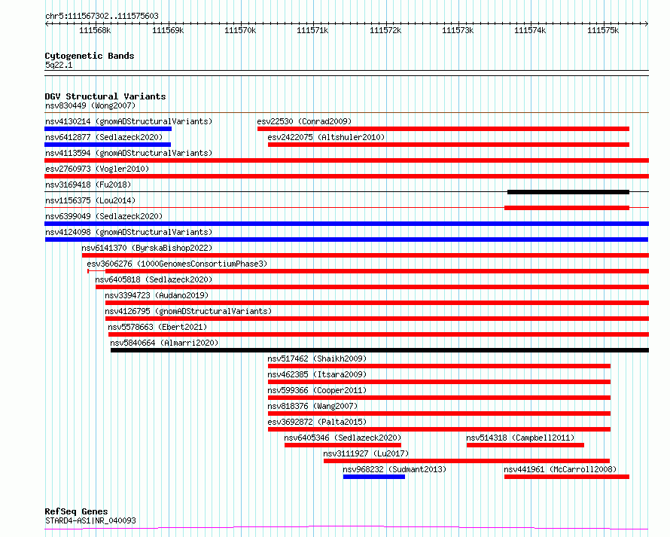This screenshot has height=537, width=670.
Task: Select the 5q22.1 band label
Action: pos(59,65)
